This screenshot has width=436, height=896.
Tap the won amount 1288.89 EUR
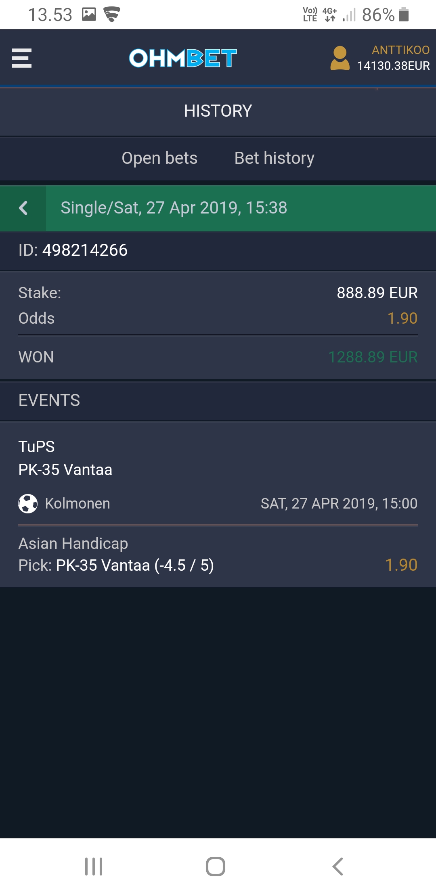click(x=373, y=357)
